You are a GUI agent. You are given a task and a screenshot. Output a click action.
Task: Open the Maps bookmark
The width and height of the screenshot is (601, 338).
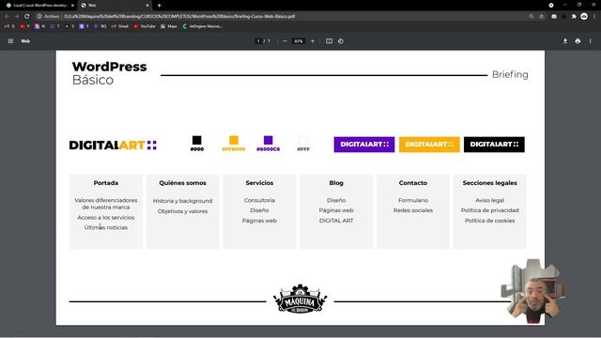click(x=169, y=26)
